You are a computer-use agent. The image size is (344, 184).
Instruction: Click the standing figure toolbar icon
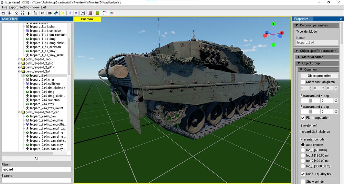(29, 13)
